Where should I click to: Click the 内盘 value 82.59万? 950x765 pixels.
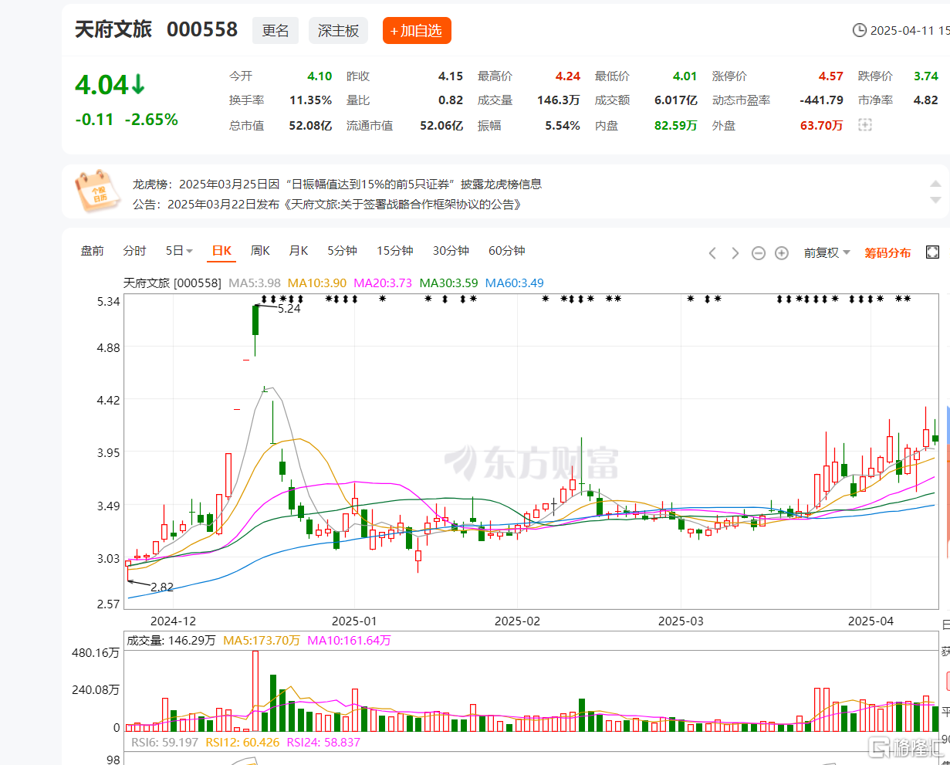pyautogui.click(x=676, y=125)
